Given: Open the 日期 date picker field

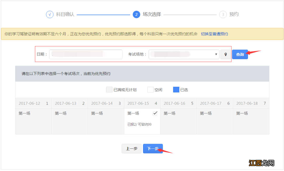Looking at the screenshot, I should [x=85, y=54].
